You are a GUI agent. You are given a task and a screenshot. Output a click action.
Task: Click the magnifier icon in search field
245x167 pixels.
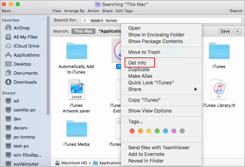pyautogui.click(x=85, y=20)
